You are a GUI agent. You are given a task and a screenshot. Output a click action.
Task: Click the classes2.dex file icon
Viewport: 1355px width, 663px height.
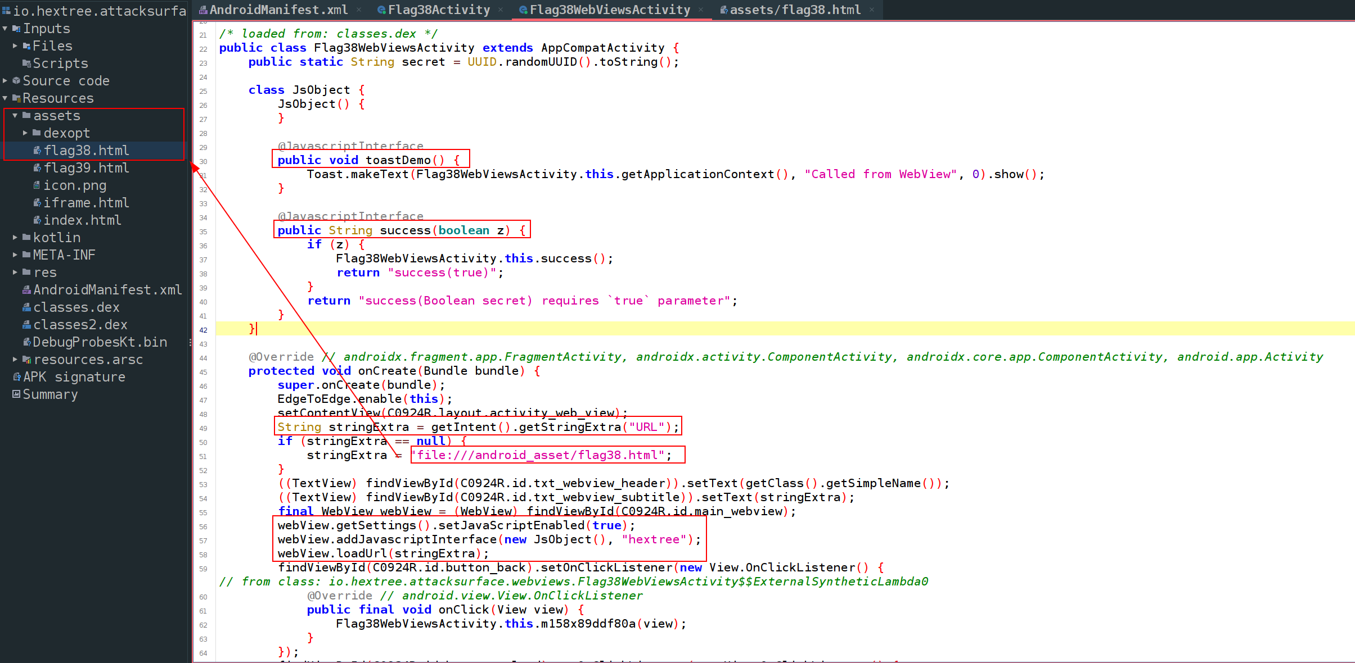pos(26,325)
